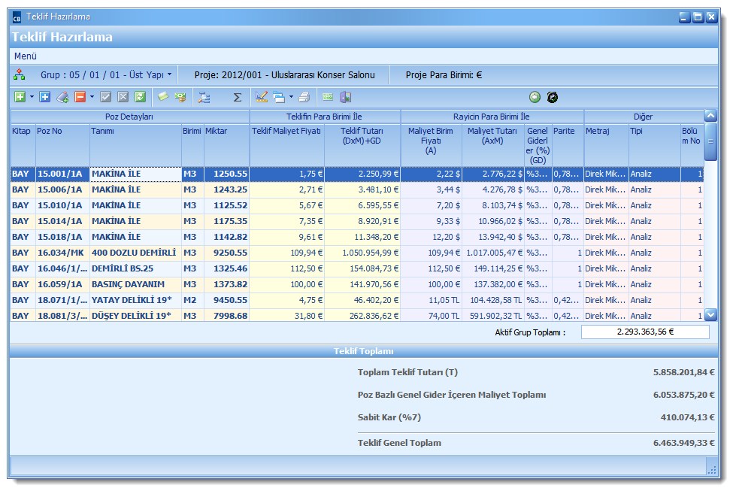Click the Aktif Grup Toplamı value field
The image size is (733, 488).
click(645, 332)
